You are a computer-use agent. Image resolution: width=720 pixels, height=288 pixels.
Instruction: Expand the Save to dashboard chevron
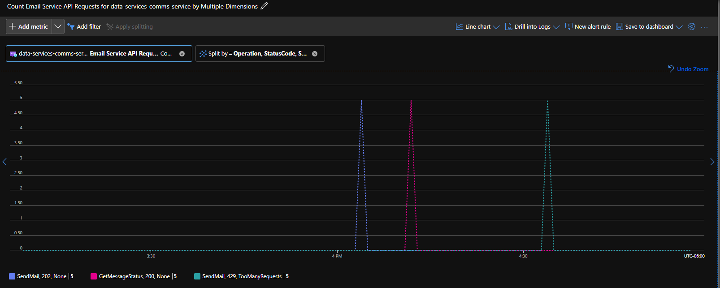679,27
